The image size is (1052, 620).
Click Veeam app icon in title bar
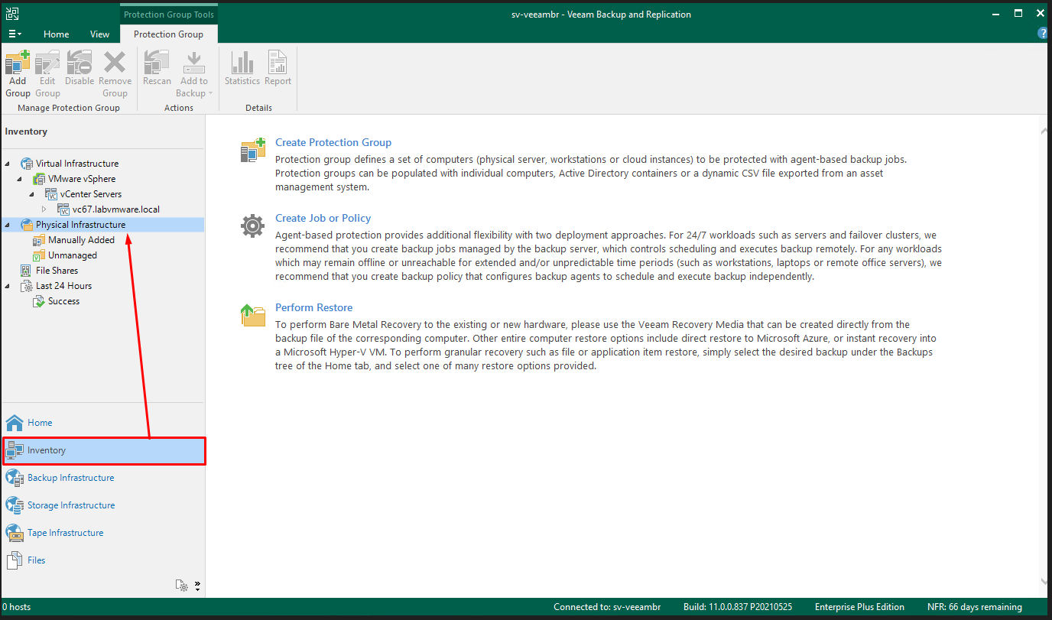(x=13, y=13)
